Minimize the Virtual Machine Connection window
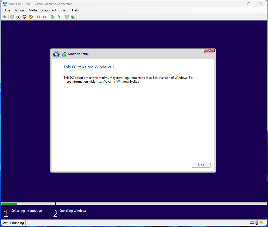The width and height of the screenshot is (268, 227). [x=237, y=4]
